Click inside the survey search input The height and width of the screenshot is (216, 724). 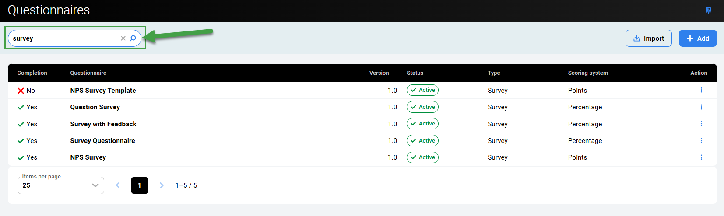pos(66,38)
